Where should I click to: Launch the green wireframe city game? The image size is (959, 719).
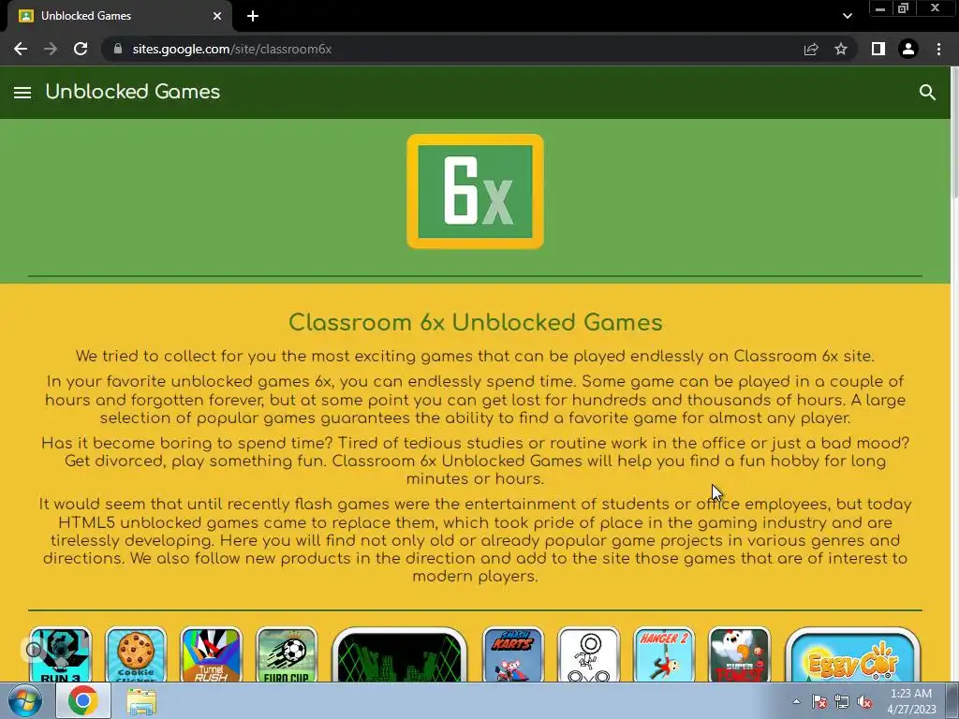(x=399, y=654)
